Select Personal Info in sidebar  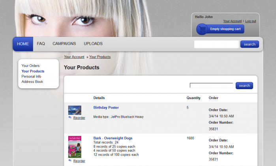pyautogui.click(x=31, y=76)
